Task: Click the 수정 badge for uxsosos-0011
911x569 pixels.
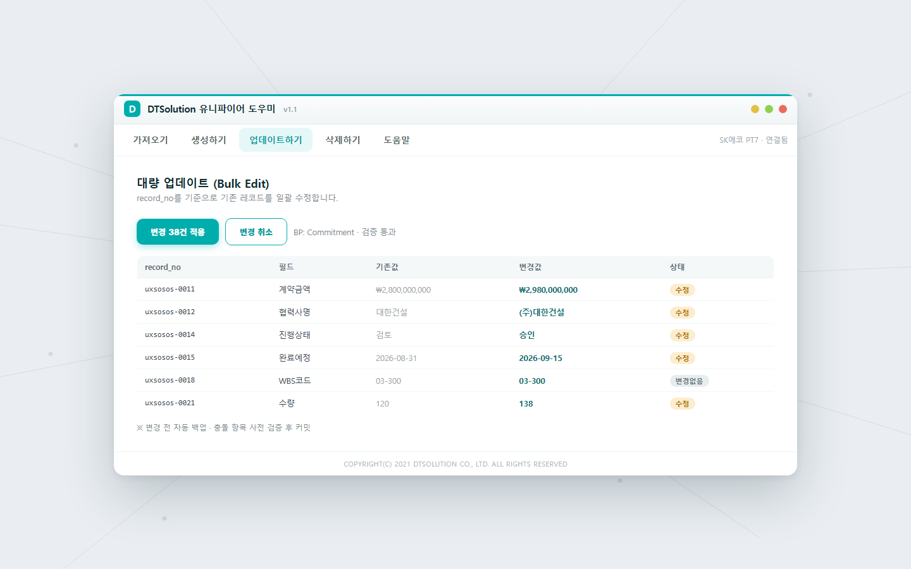Action: click(682, 290)
